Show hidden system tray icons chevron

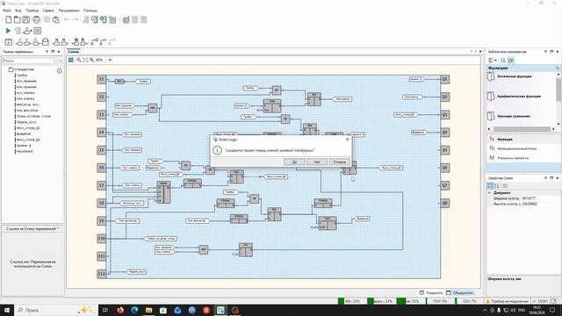(485, 310)
